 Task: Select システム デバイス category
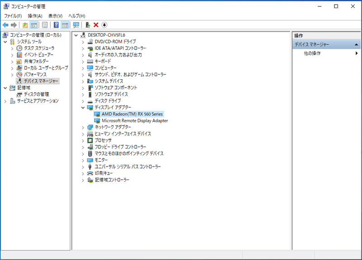point(109,81)
